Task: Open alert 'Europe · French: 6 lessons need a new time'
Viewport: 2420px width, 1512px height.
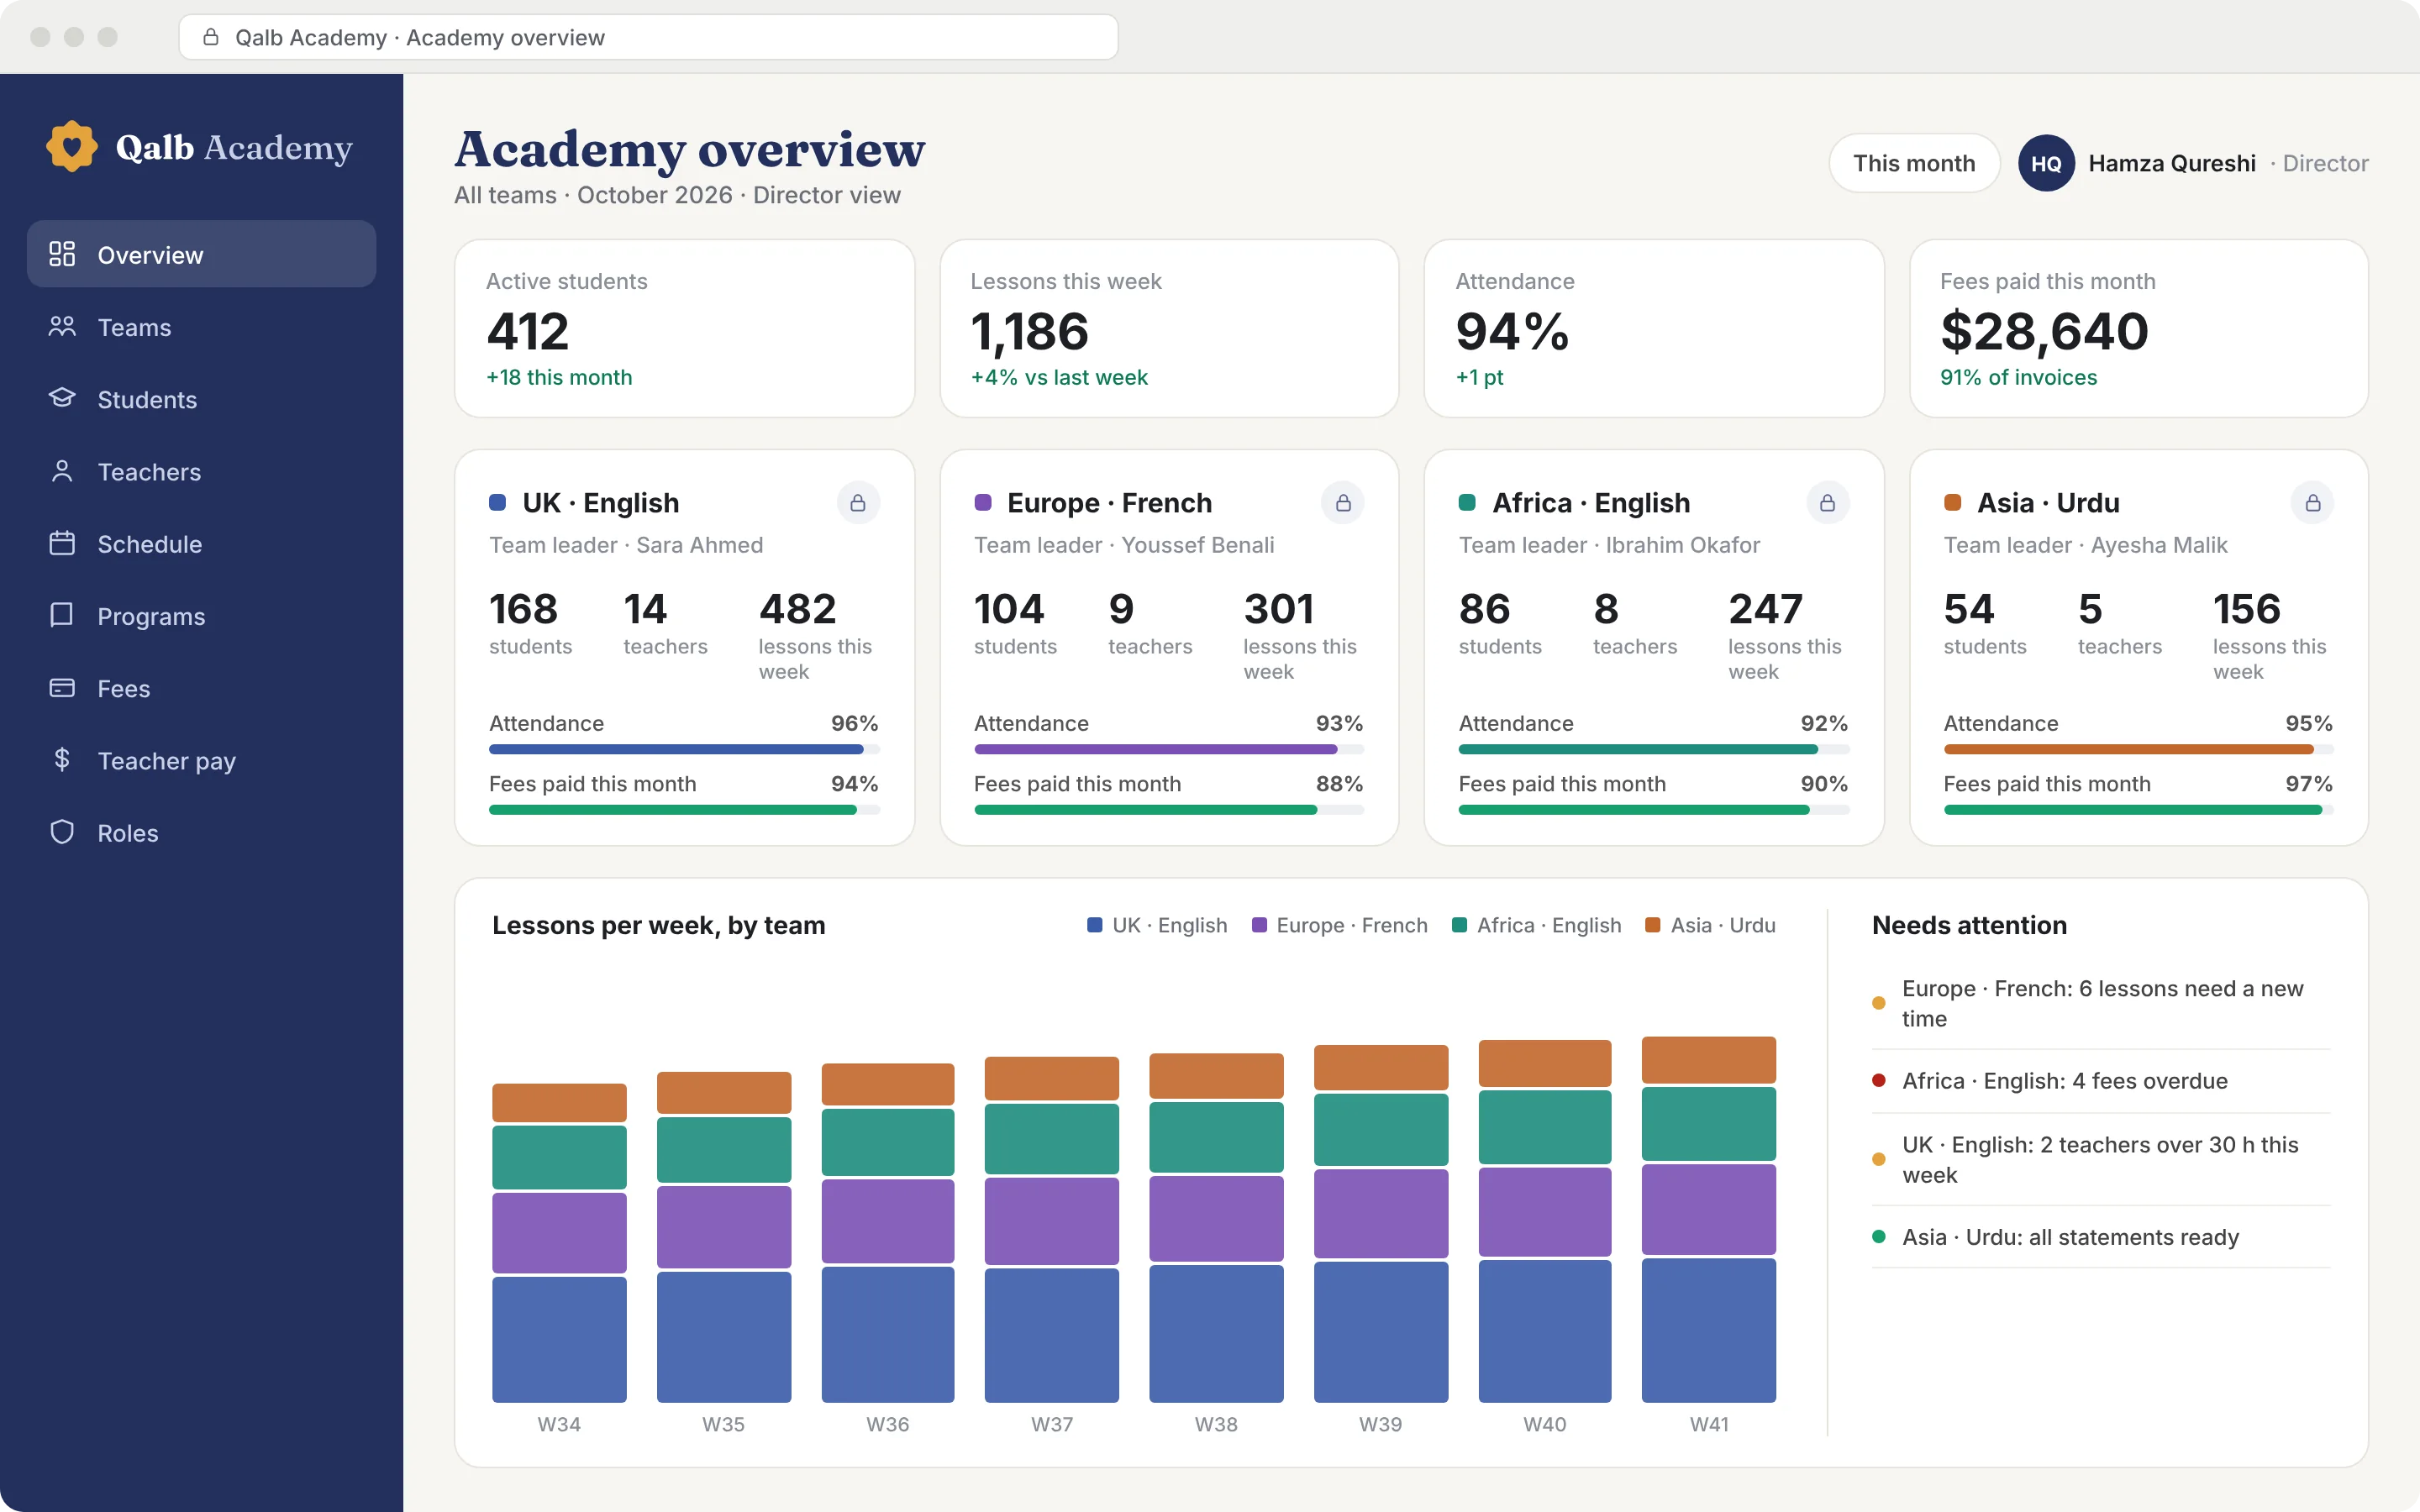Action: pyautogui.click(x=2101, y=1003)
